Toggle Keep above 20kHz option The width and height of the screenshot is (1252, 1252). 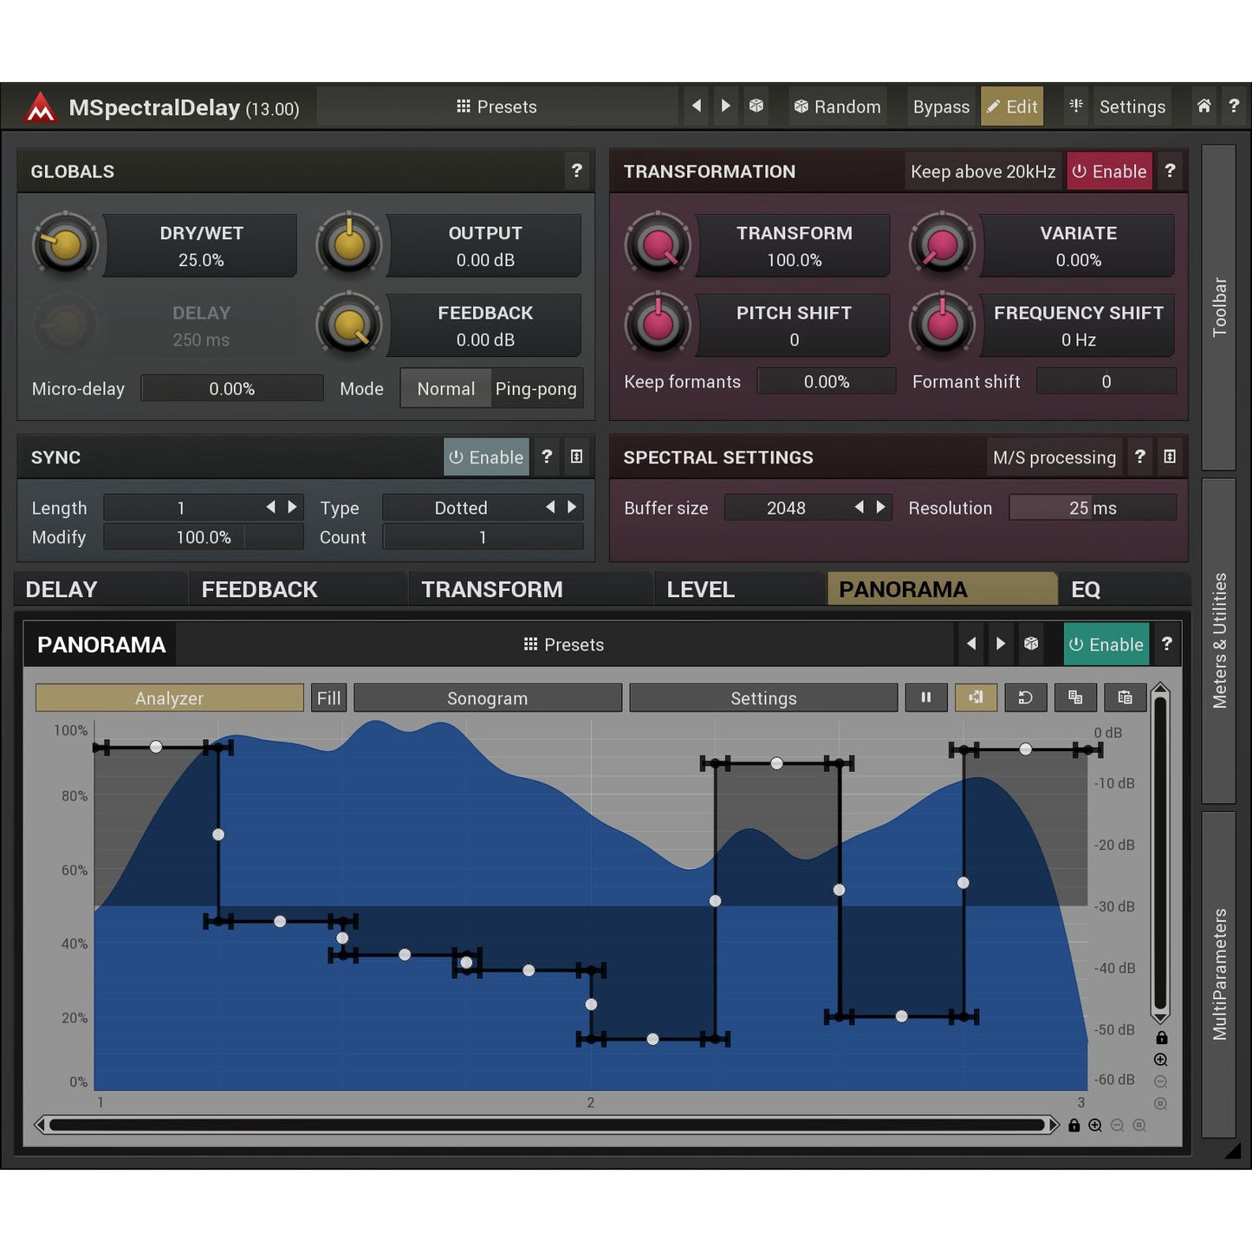(x=983, y=171)
